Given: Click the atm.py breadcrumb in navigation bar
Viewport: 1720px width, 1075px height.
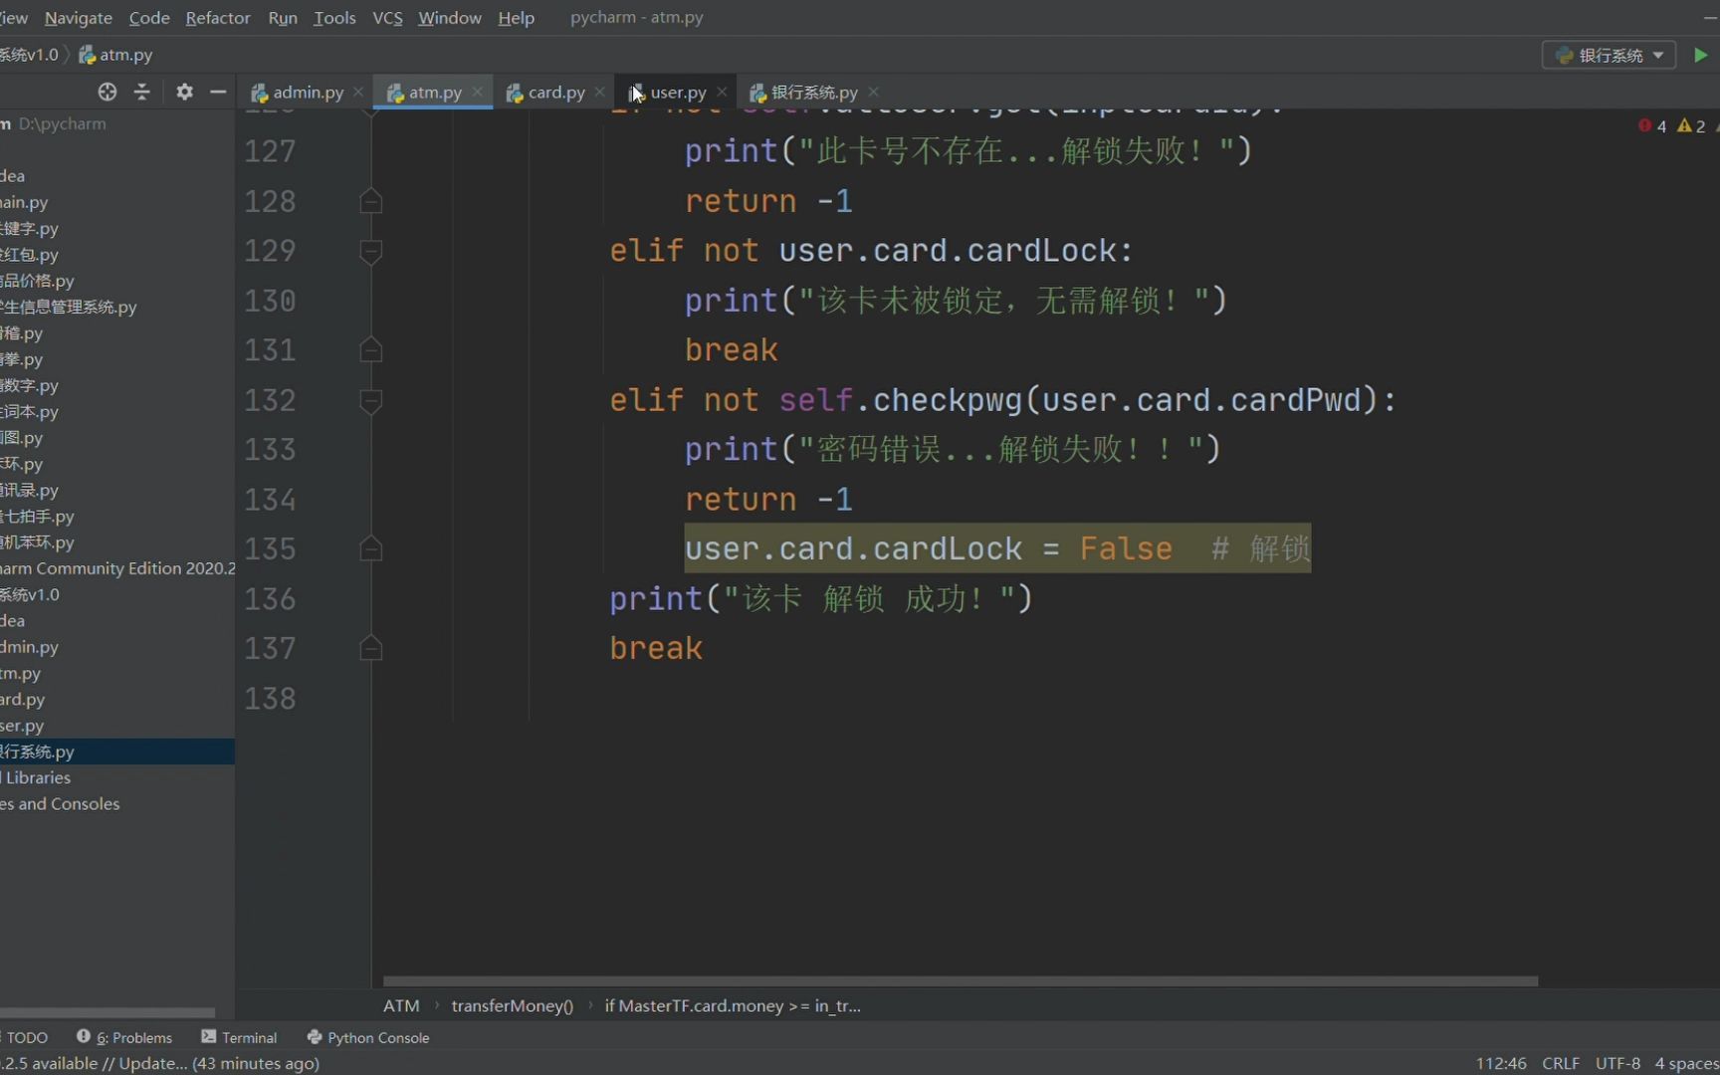Looking at the screenshot, I should [115, 55].
